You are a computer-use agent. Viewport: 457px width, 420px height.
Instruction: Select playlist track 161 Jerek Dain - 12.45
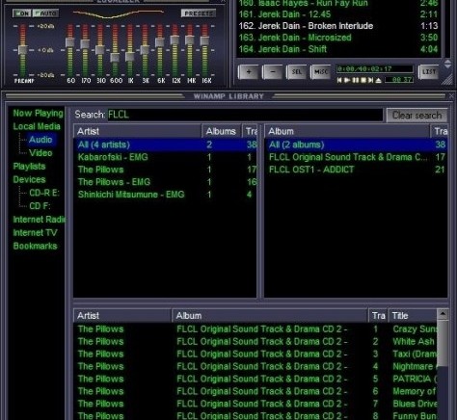(x=338, y=14)
